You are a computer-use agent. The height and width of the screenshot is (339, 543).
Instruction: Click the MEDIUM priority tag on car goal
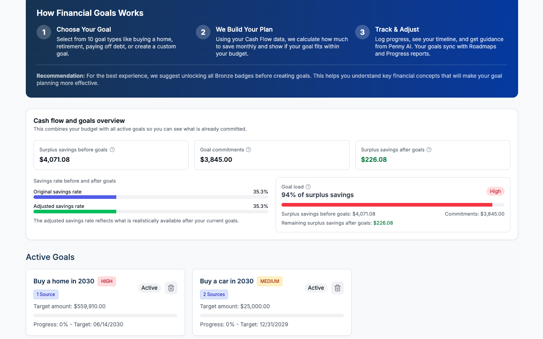(x=270, y=281)
